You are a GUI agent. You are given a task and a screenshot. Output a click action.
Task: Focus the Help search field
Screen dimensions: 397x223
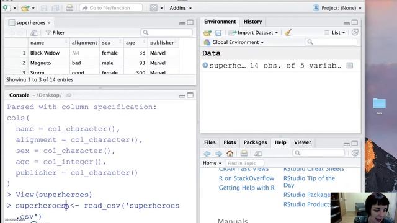coord(318,153)
